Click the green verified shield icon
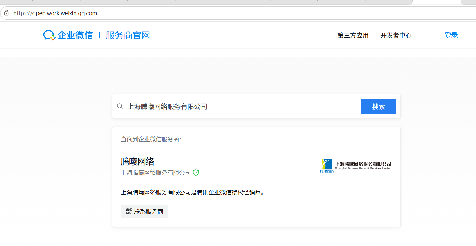Image resolution: width=476 pixels, height=246 pixels. coord(196,173)
